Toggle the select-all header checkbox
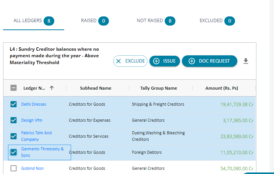274x174 pixels. (13, 88)
